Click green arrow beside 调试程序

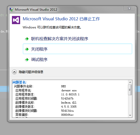click(x=27, y=60)
